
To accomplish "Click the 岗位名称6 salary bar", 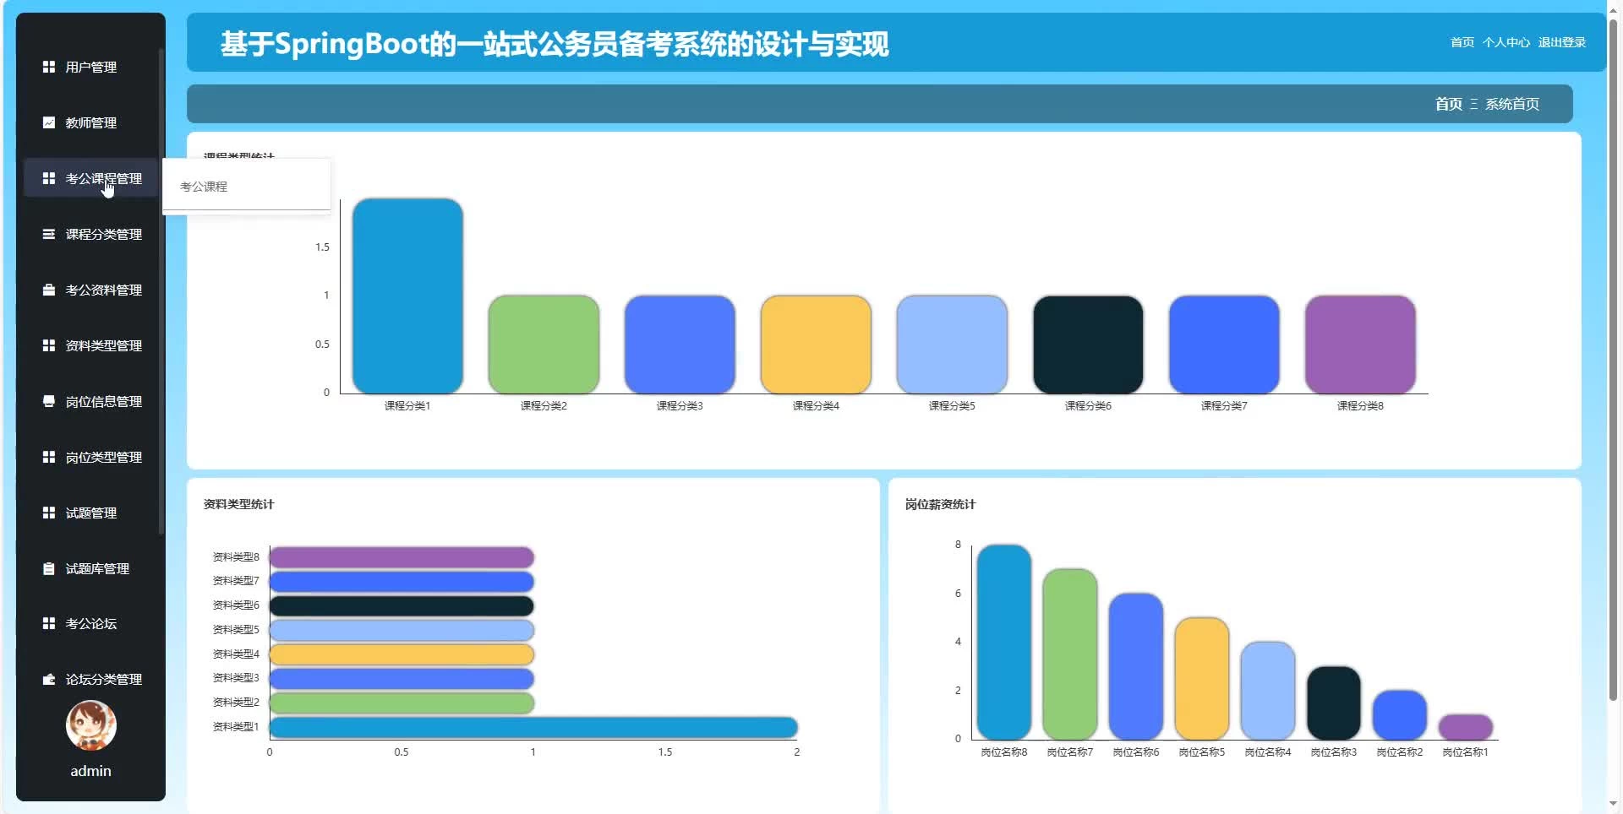I will pyautogui.click(x=1136, y=666).
